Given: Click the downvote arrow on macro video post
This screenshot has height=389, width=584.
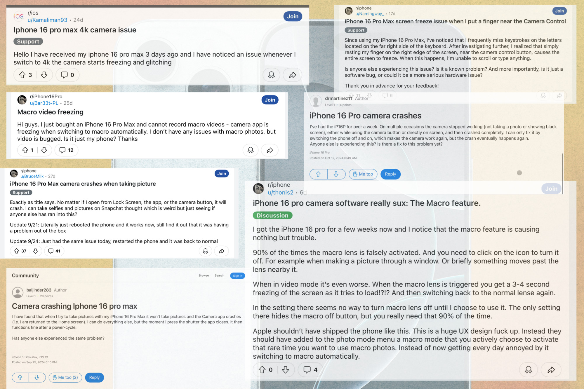Looking at the screenshot, I should [x=44, y=150].
